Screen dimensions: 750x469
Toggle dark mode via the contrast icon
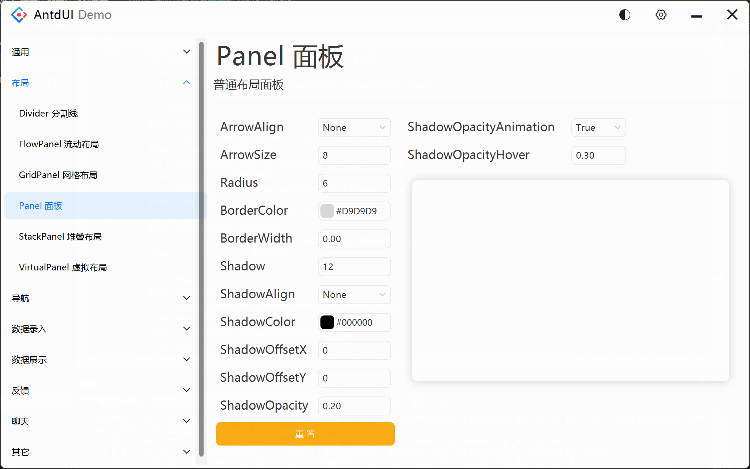[x=624, y=15]
